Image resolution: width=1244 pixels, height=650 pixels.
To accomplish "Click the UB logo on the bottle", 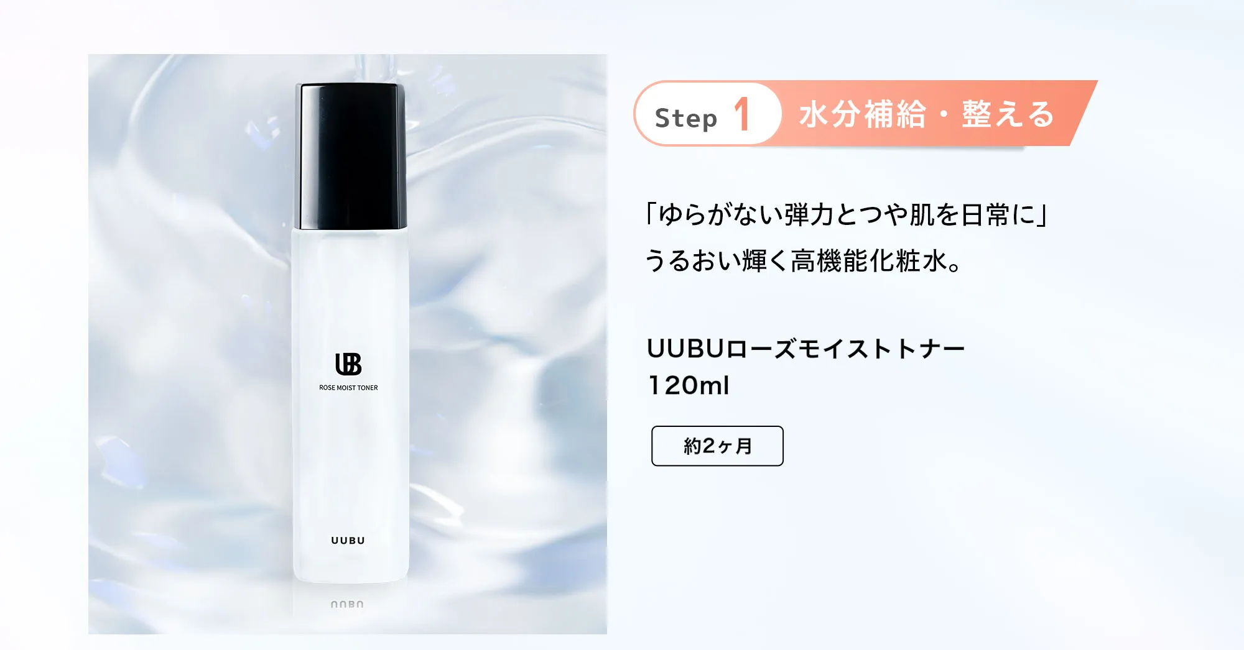I will pyautogui.click(x=348, y=364).
